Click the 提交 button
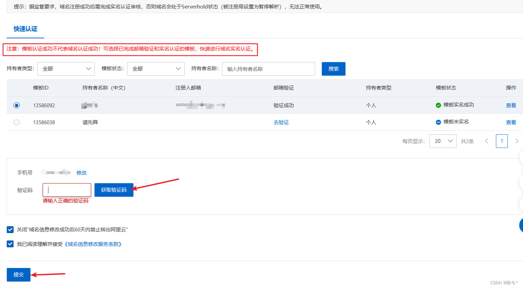Screen dimensions: 523x288 coord(19,275)
